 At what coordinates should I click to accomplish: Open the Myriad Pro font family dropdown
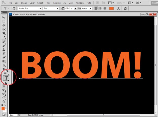30,8
